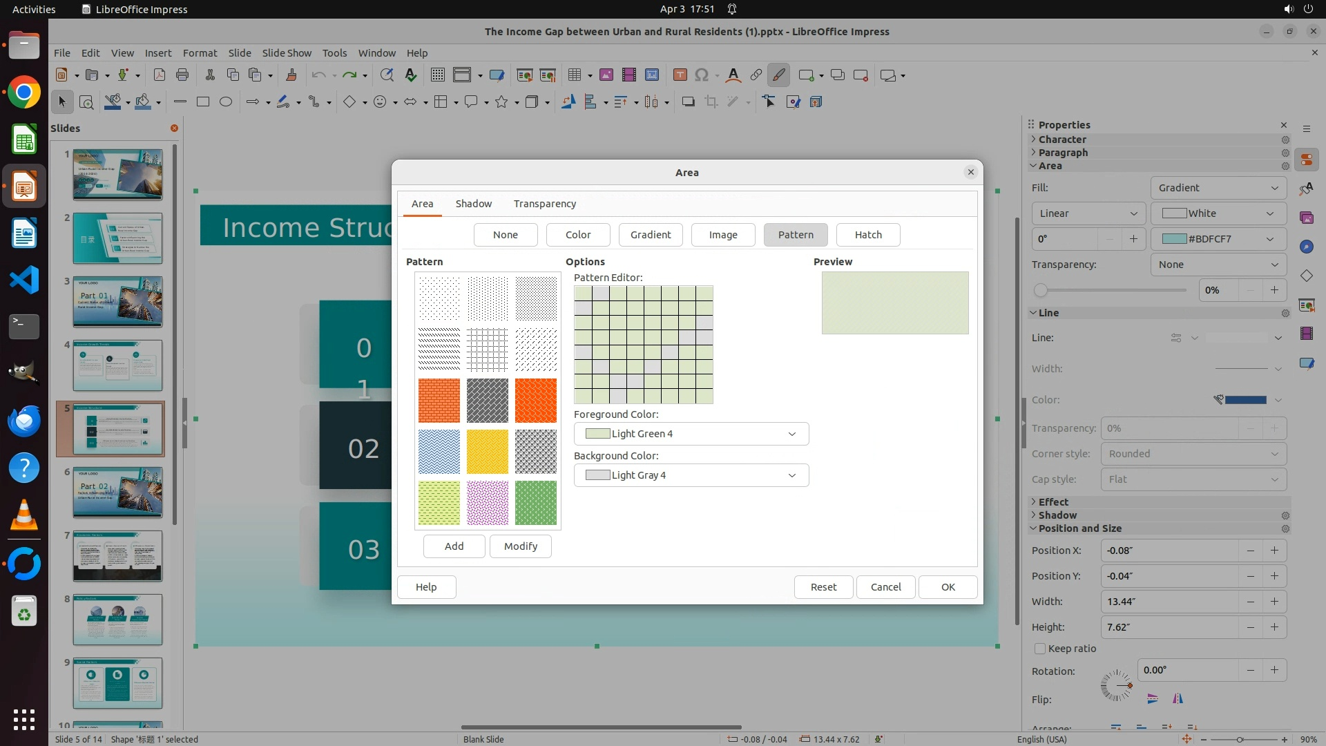Click the Special Character omega icon
This screenshot has width=1326, height=746.
[x=701, y=75]
